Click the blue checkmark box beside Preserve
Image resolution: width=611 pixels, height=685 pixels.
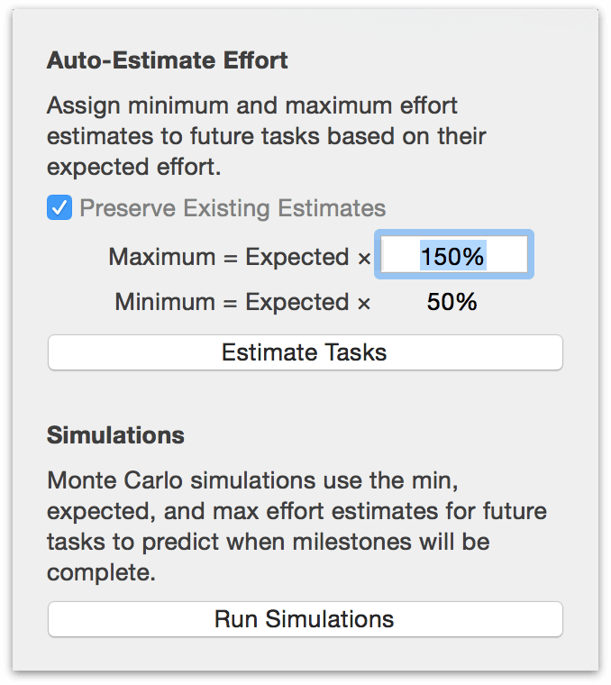59,209
